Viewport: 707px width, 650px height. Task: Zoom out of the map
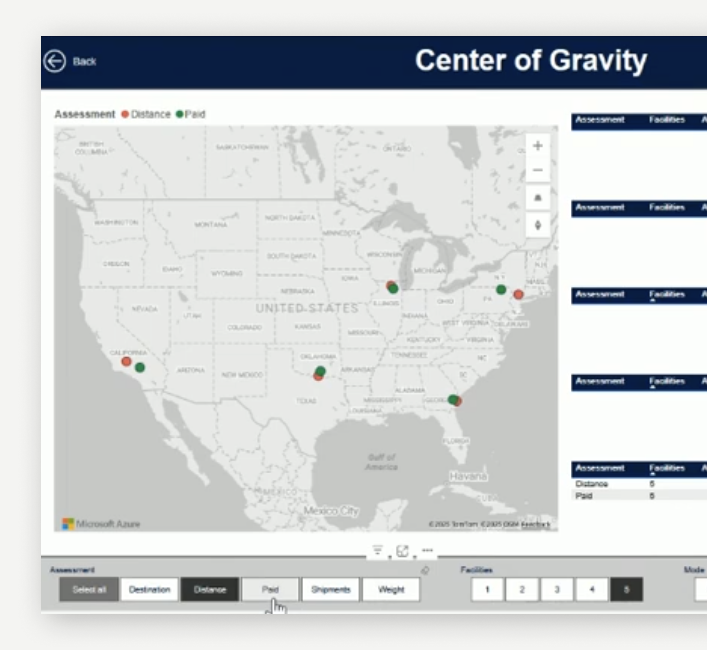click(x=537, y=170)
